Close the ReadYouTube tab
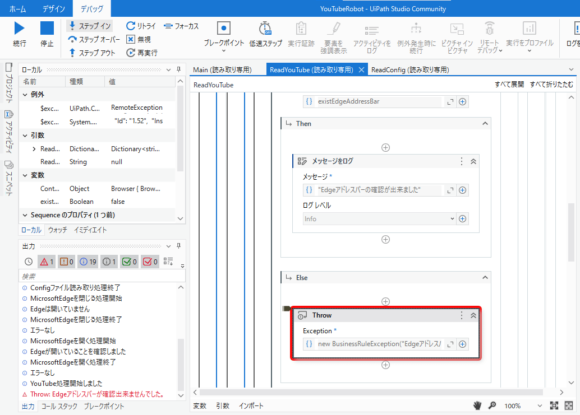This screenshot has width=580, height=415. point(361,70)
